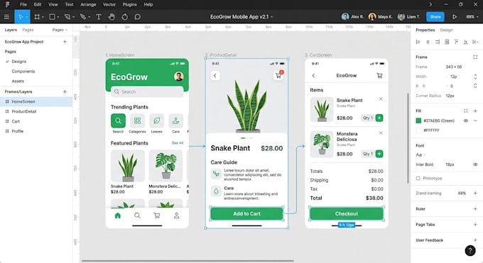Select the Frame tool
Image resolution: width=483 pixels, height=263 pixels.
pyautogui.click(x=37, y=16)
